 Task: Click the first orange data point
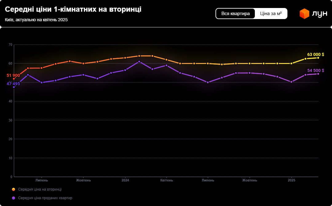coord(14,78)
